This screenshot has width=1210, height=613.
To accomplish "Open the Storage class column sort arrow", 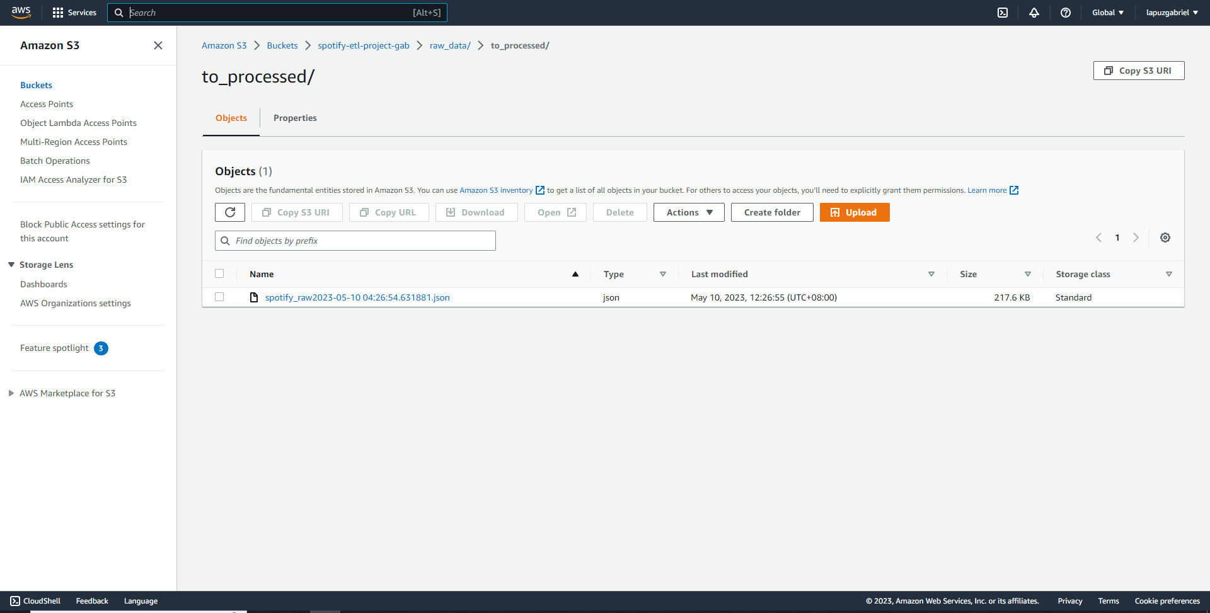I will [x=1169, y=274].
